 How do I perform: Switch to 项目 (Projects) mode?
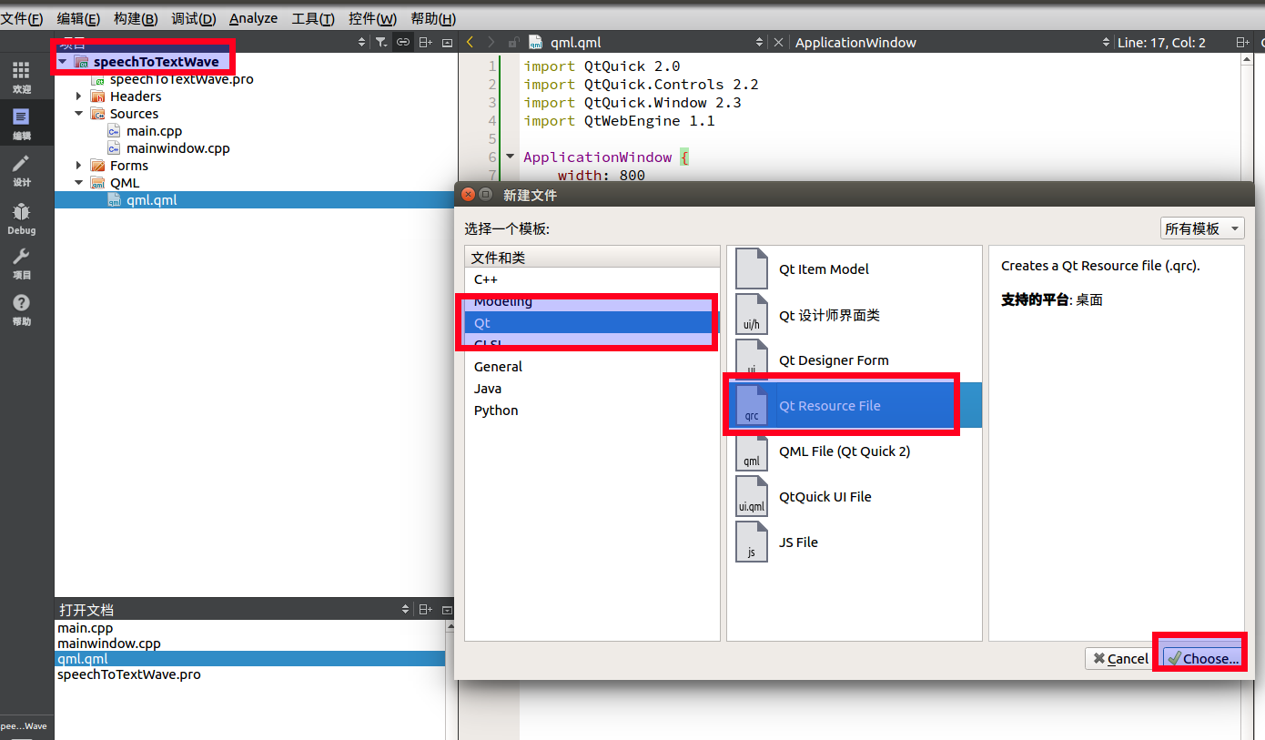20,264
